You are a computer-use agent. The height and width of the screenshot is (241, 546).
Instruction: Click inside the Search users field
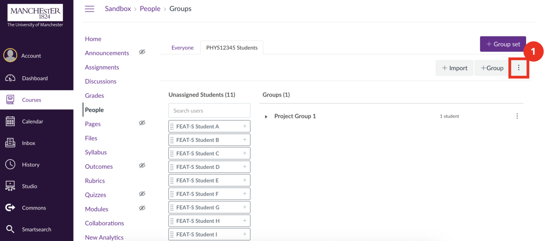pyautogui.click(x=209, y=111)
